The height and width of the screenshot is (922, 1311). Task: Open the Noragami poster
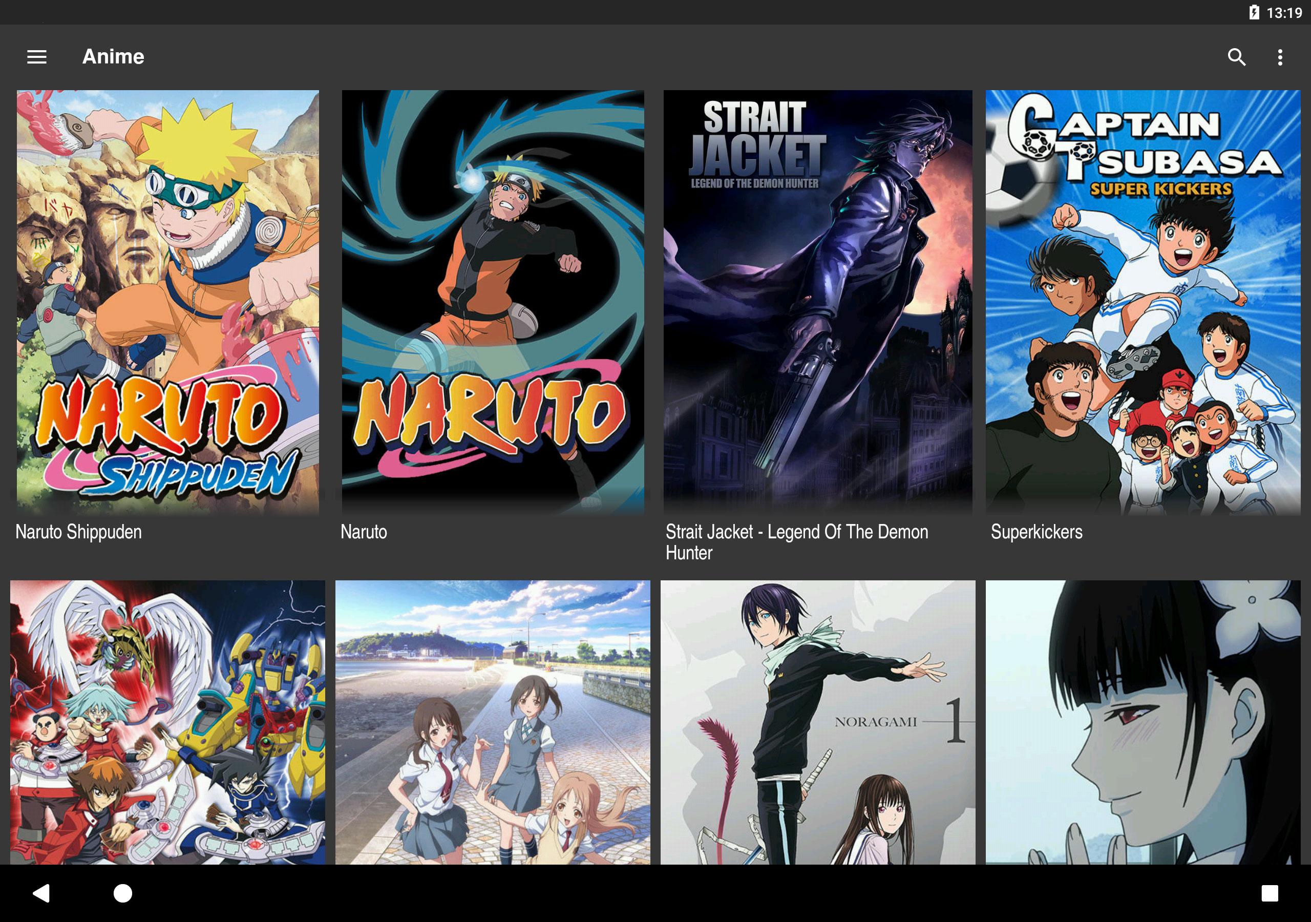[818, 722]
